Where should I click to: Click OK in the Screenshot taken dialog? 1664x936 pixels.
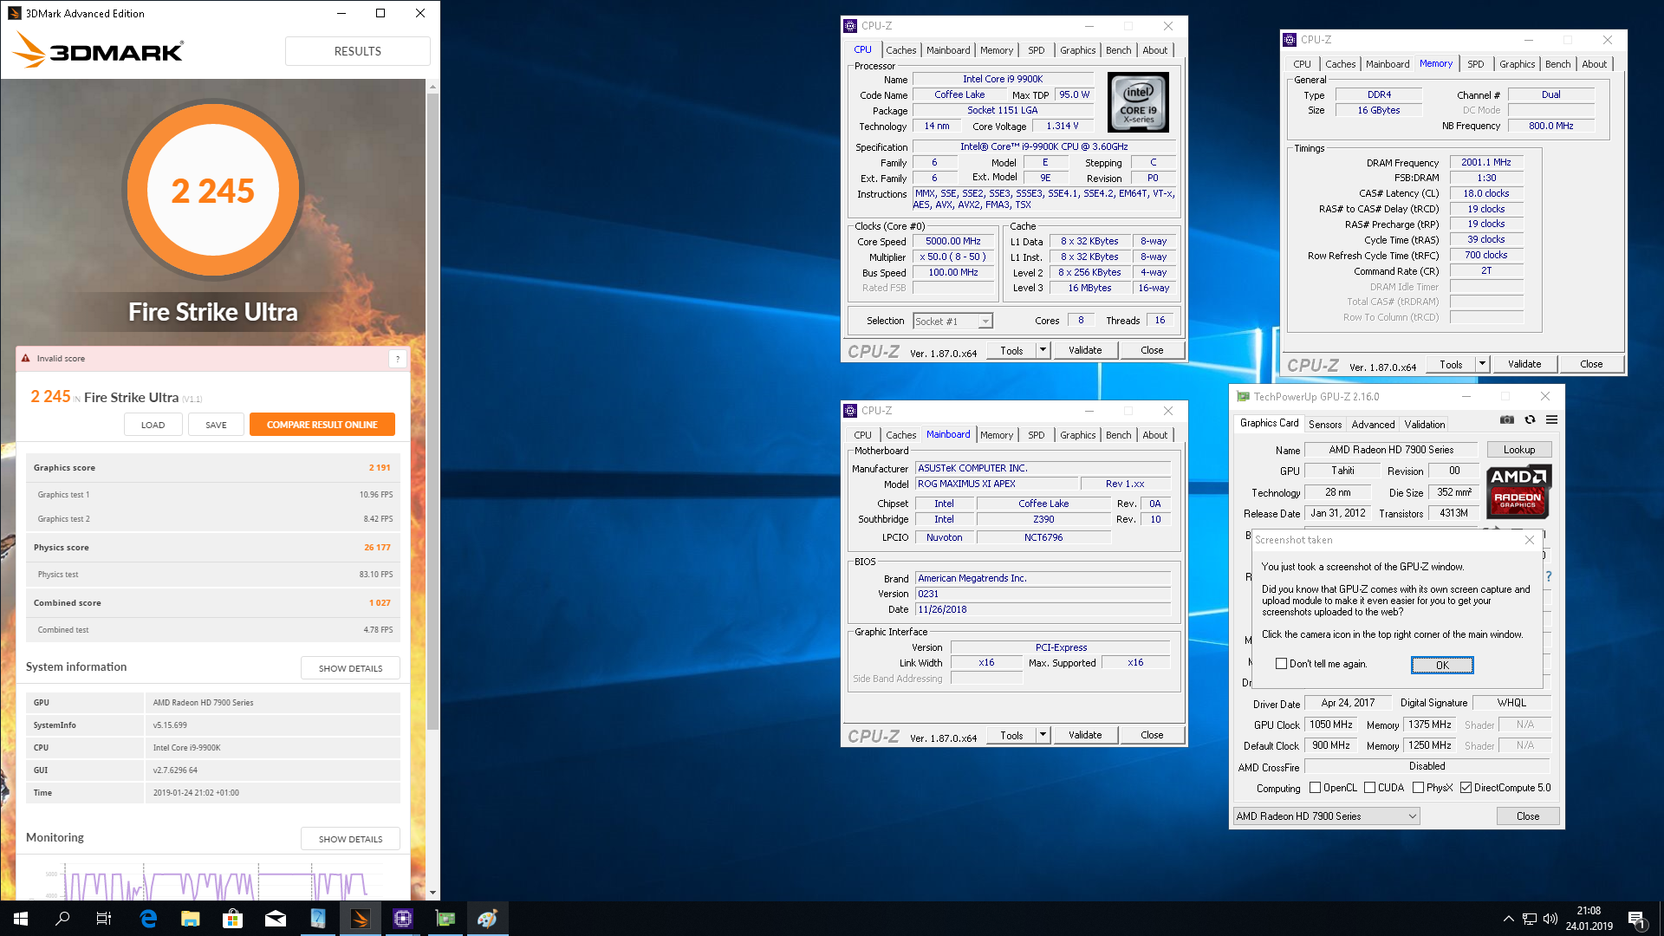click(1442, 665)
